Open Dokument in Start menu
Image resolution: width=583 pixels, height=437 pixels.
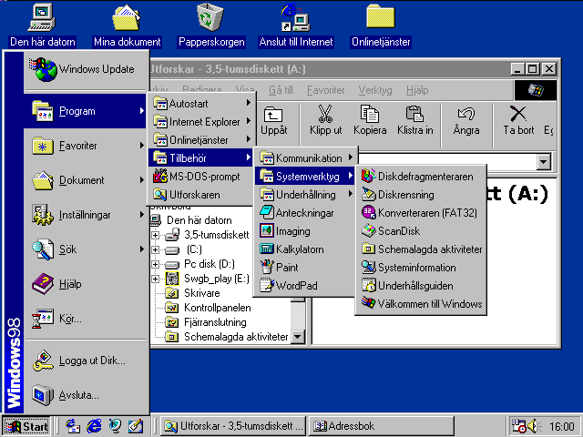point(86,180)
